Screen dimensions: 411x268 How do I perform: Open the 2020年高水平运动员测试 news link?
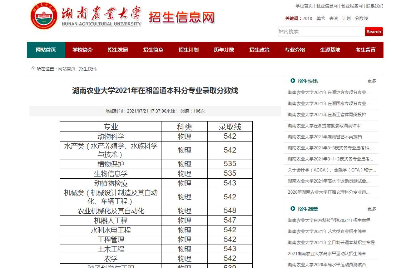329,264
